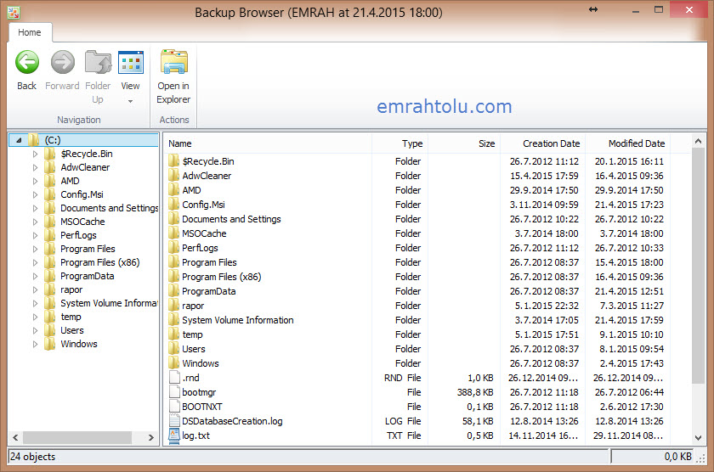Click the file icon of bootmgr
This screenshot has width=714, height=472.
tap(174, 392)
